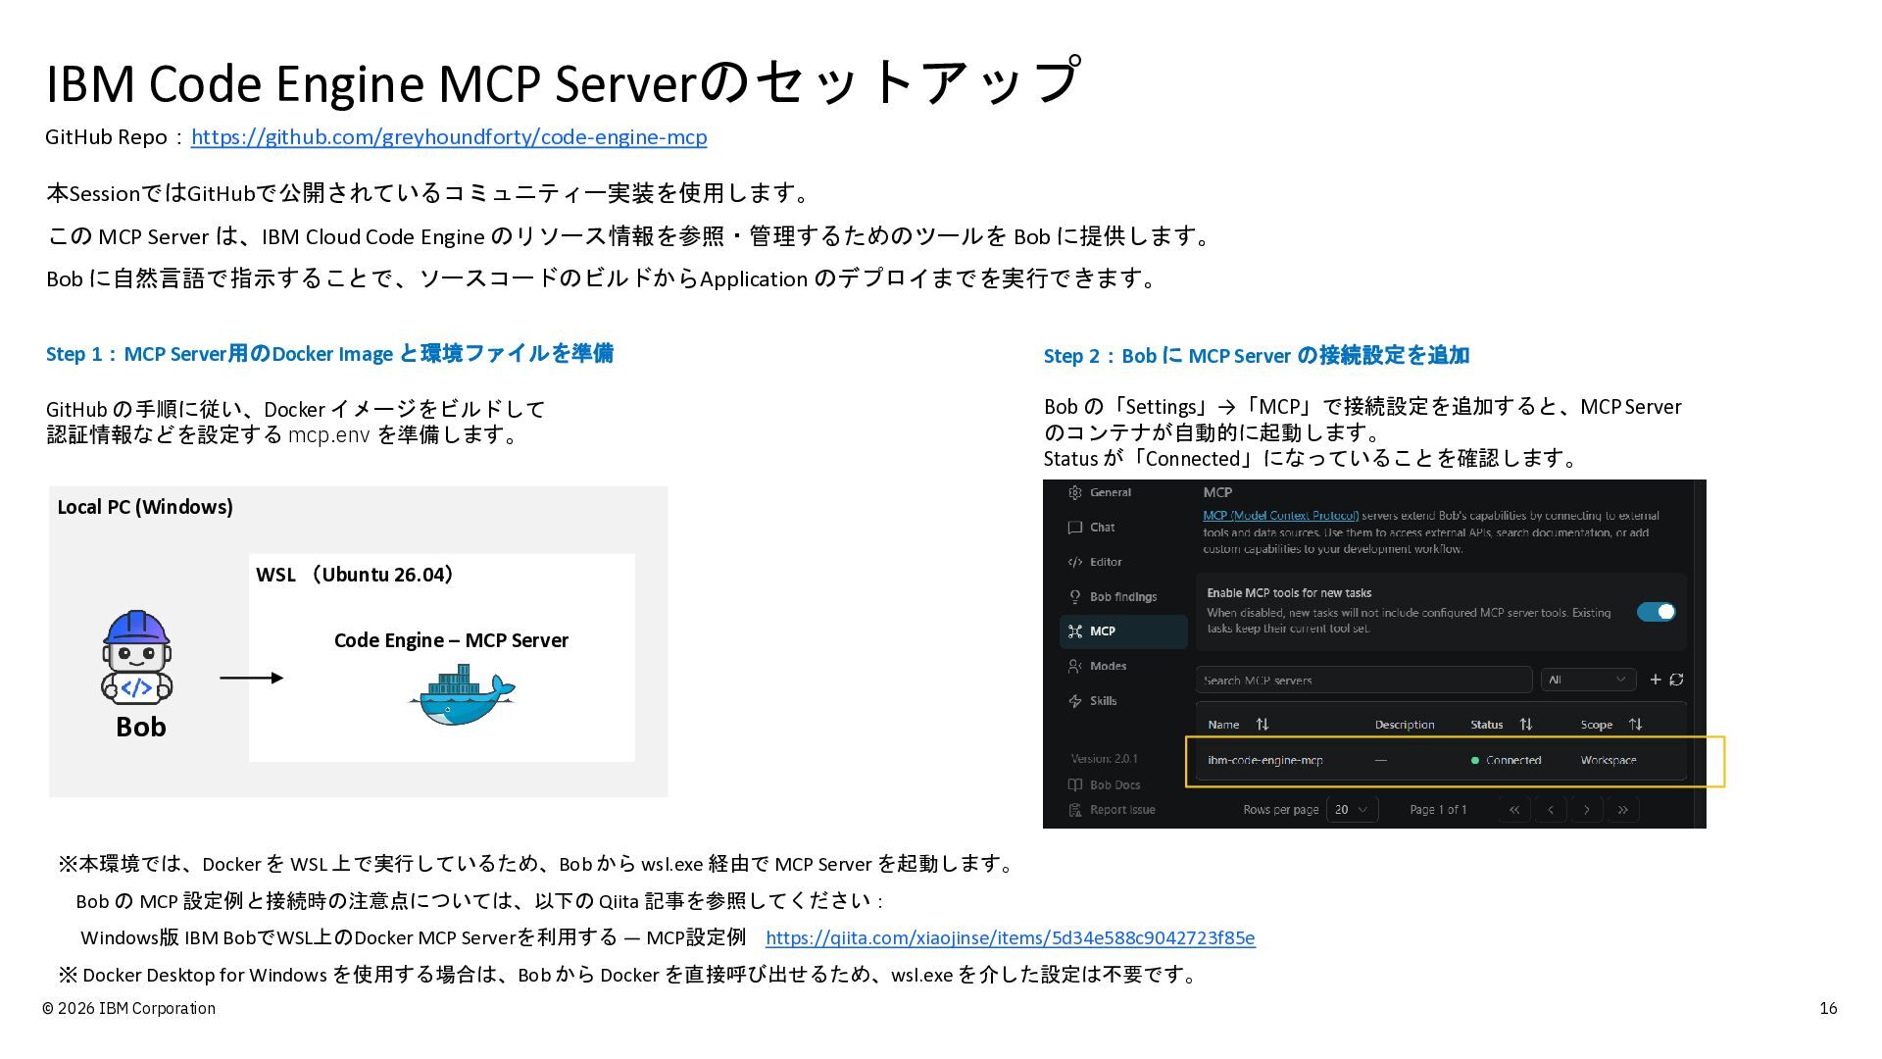The width and height of the screenshot is (1882, 1059).
Task: Click the Search MCP servers field
Action: [1363, 680]
